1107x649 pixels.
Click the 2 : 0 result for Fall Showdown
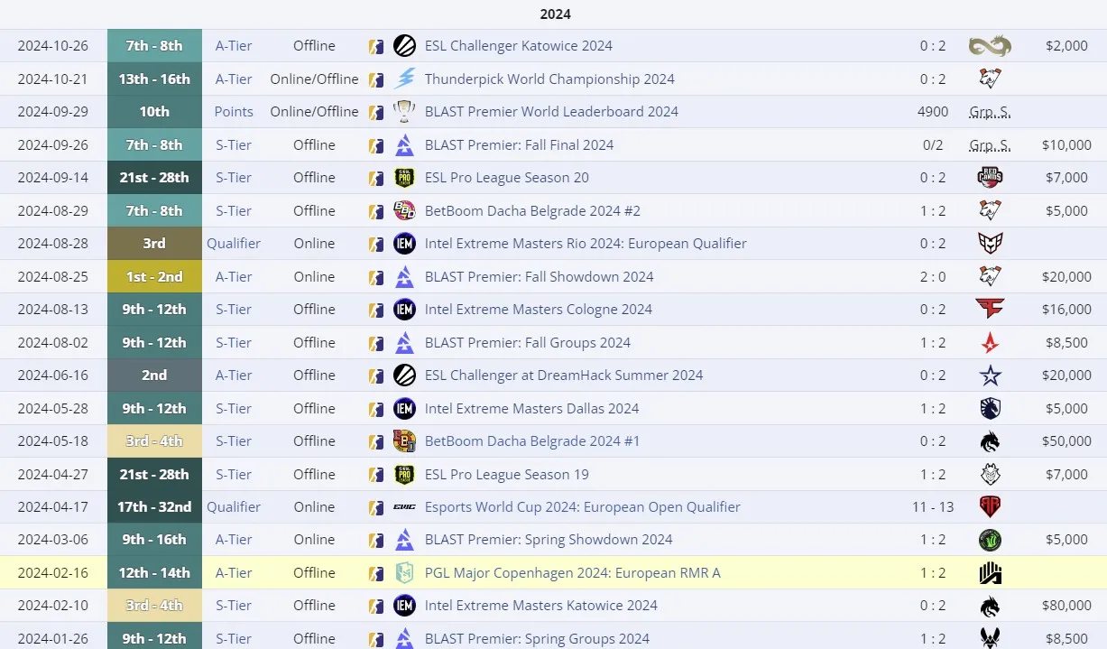tap(933, 276)
